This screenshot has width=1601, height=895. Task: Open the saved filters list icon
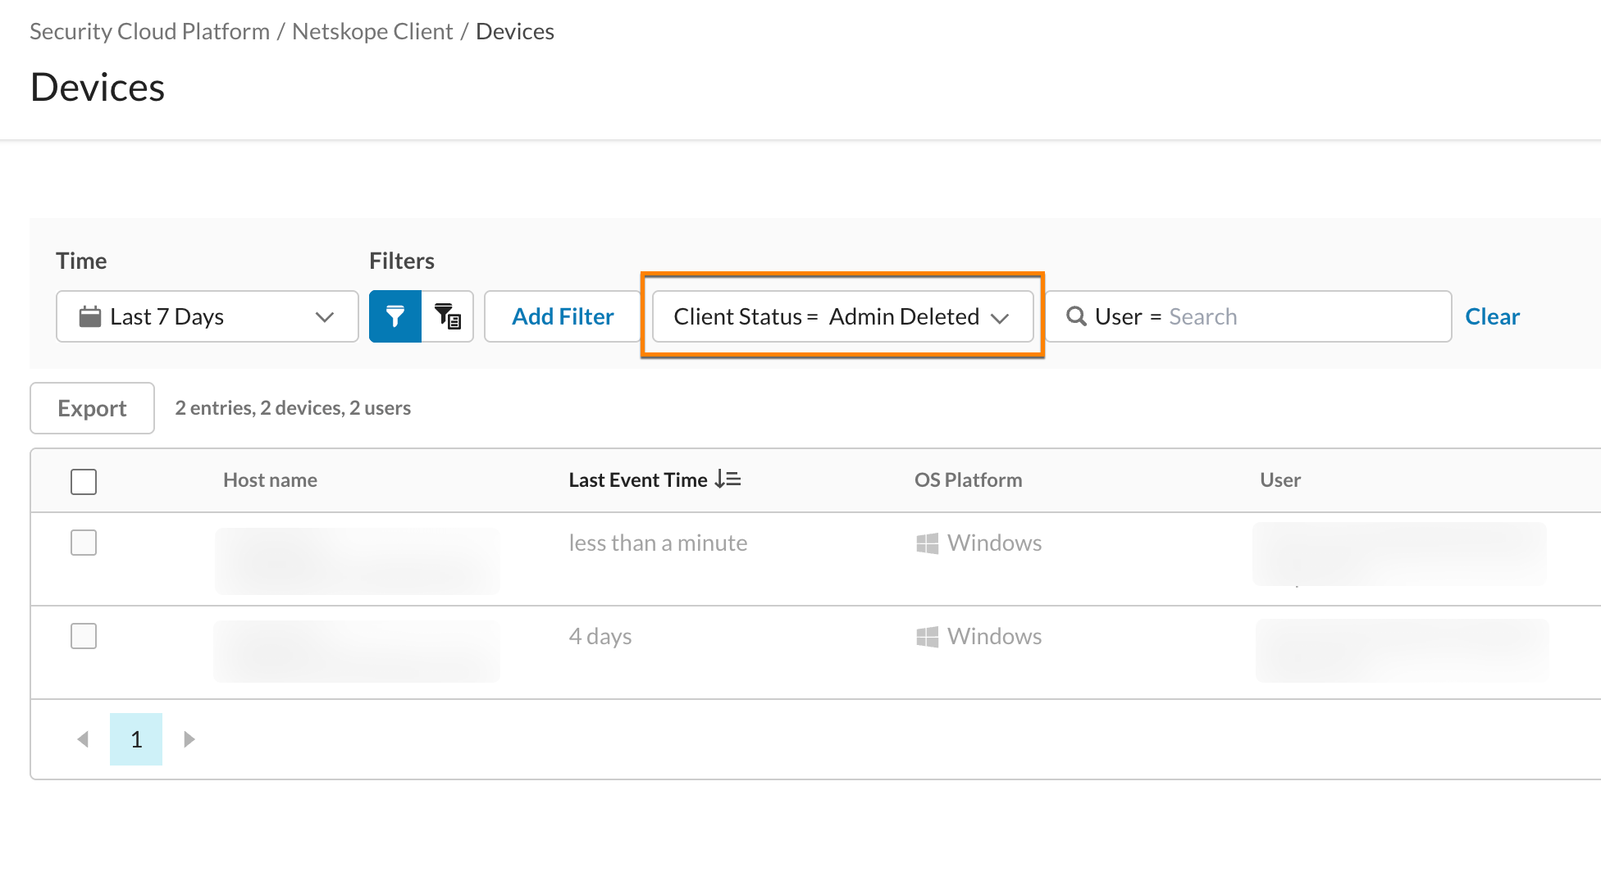pos(448,316)
